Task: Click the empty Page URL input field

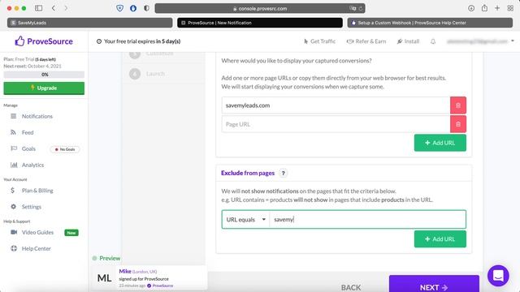Action: click(336, 124)
